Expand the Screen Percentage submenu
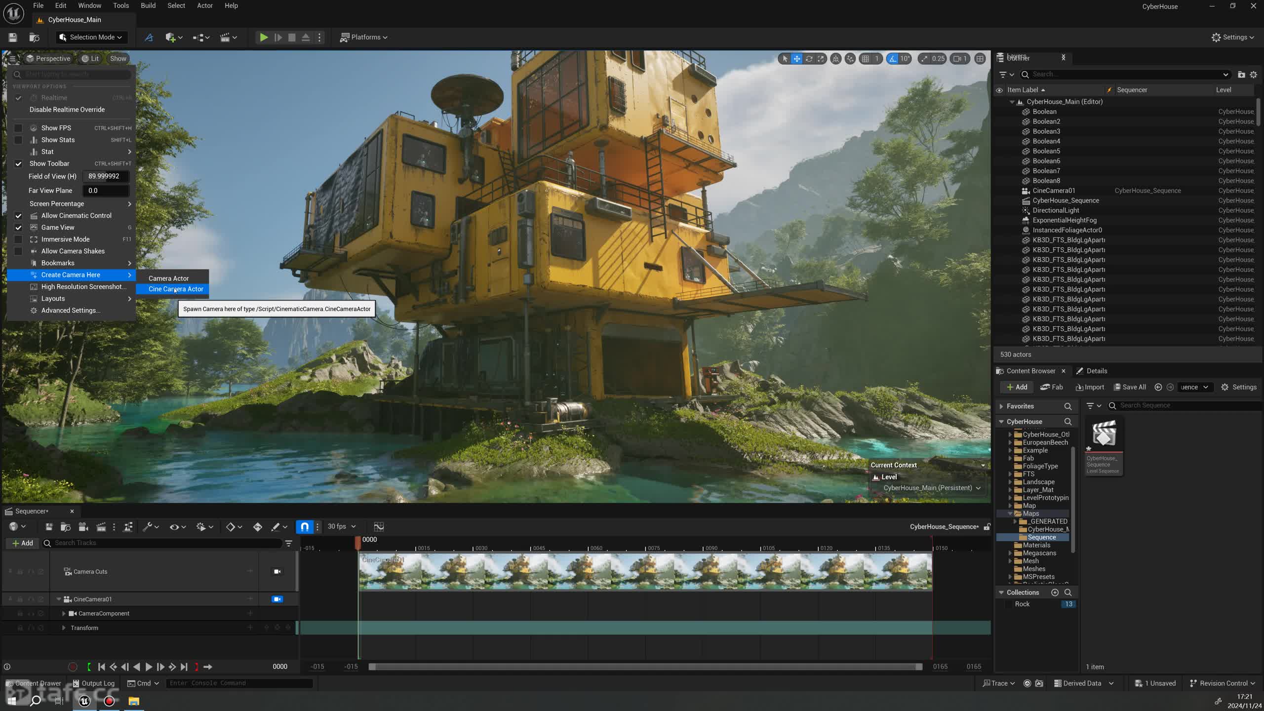This screenshot has width=1264, height=711. 72,204
